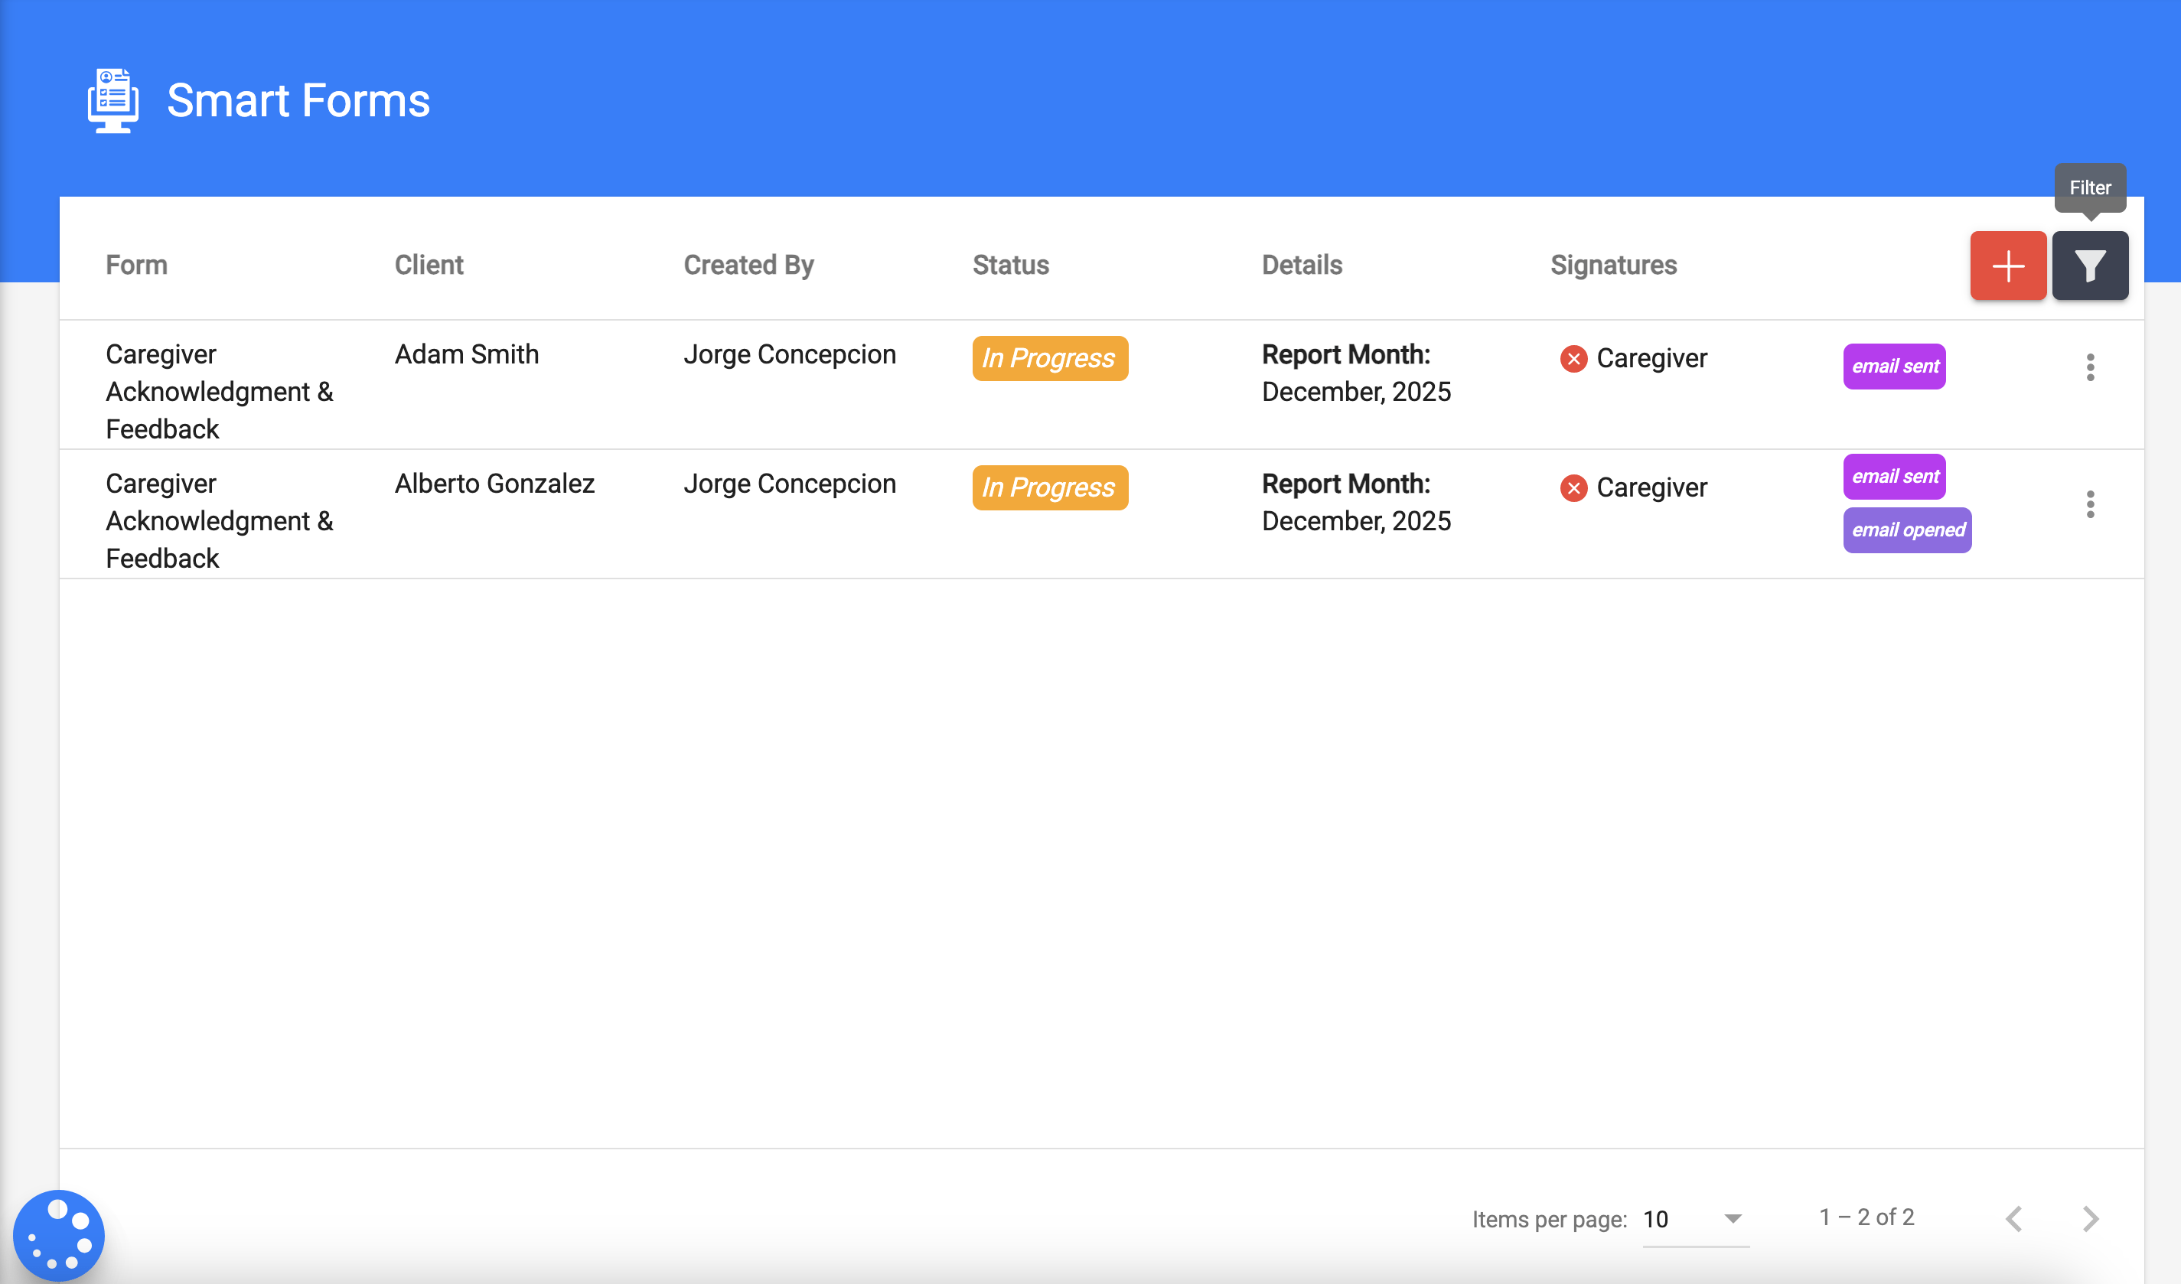Viewport: 2181px width, 1284px height.
Task: Open three-dot menu for Alberto Gonzalez row
Action: (2089, 504)
